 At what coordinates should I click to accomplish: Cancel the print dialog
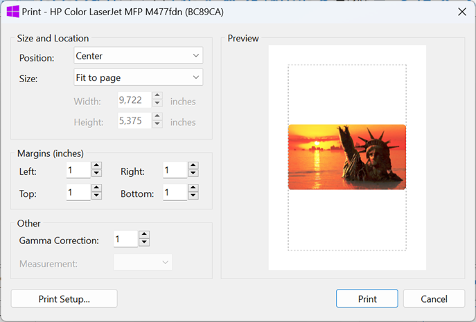pos(434,299)
